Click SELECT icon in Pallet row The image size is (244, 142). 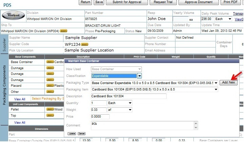[x=50, y=109]
